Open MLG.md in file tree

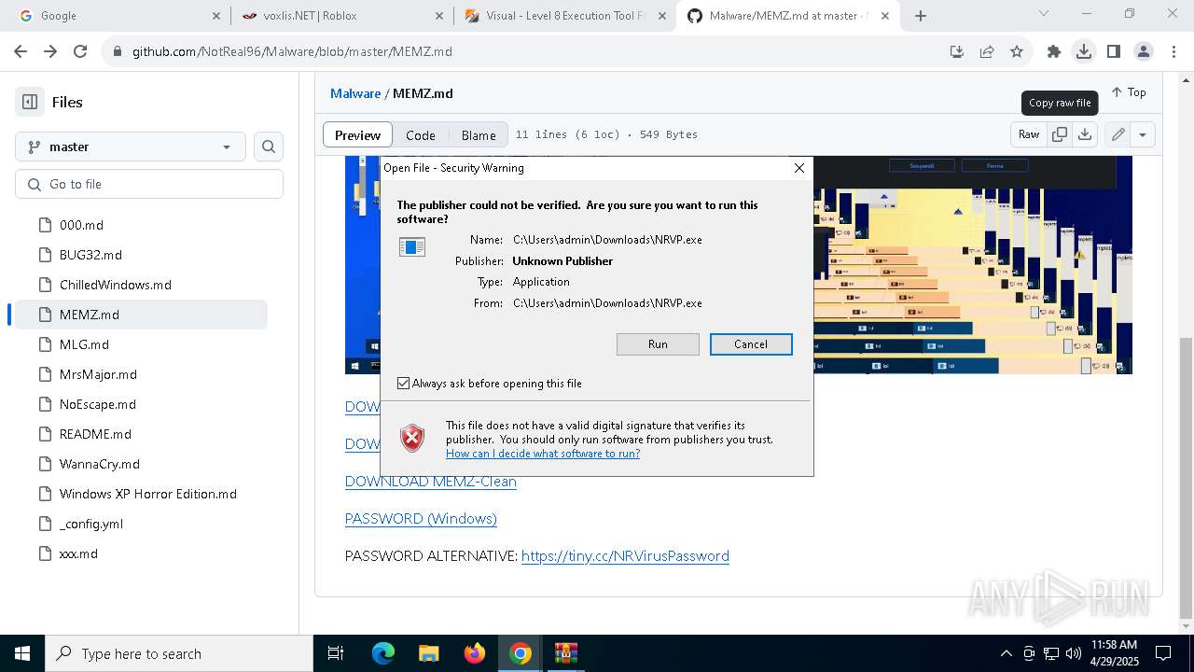click(84, 344)
